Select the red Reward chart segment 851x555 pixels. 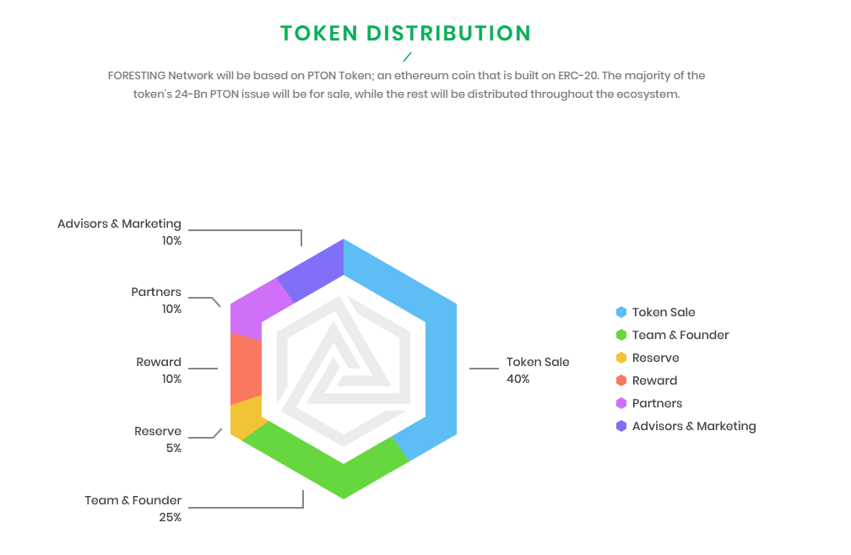click(245, 369)
